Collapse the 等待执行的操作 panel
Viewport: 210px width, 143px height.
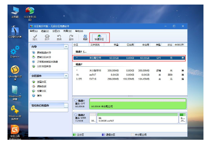pyautogui.click(x=66, y=105)
